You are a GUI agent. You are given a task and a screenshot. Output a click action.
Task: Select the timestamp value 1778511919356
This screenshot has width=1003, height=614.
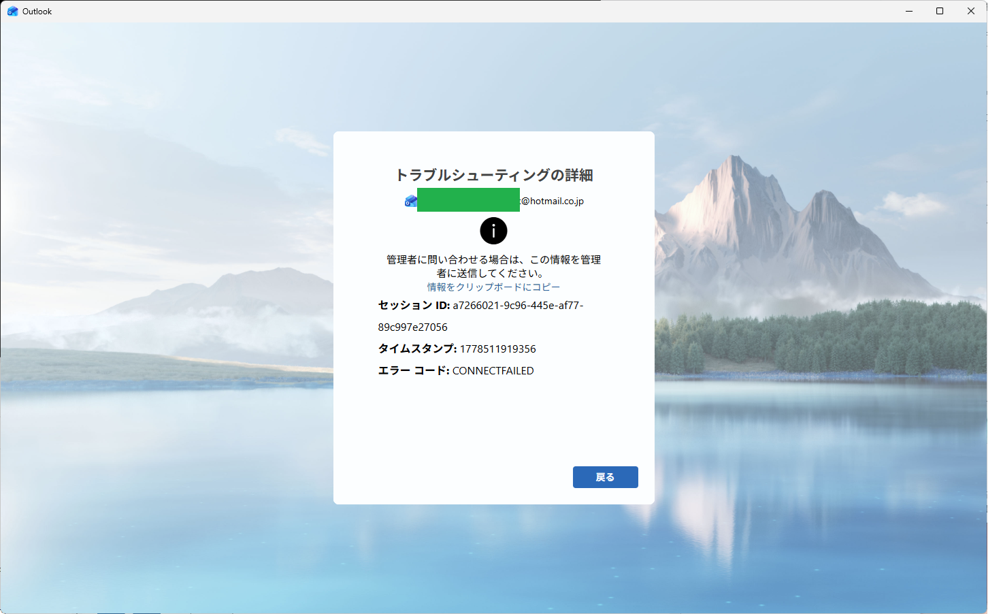[x=498, y=349]
